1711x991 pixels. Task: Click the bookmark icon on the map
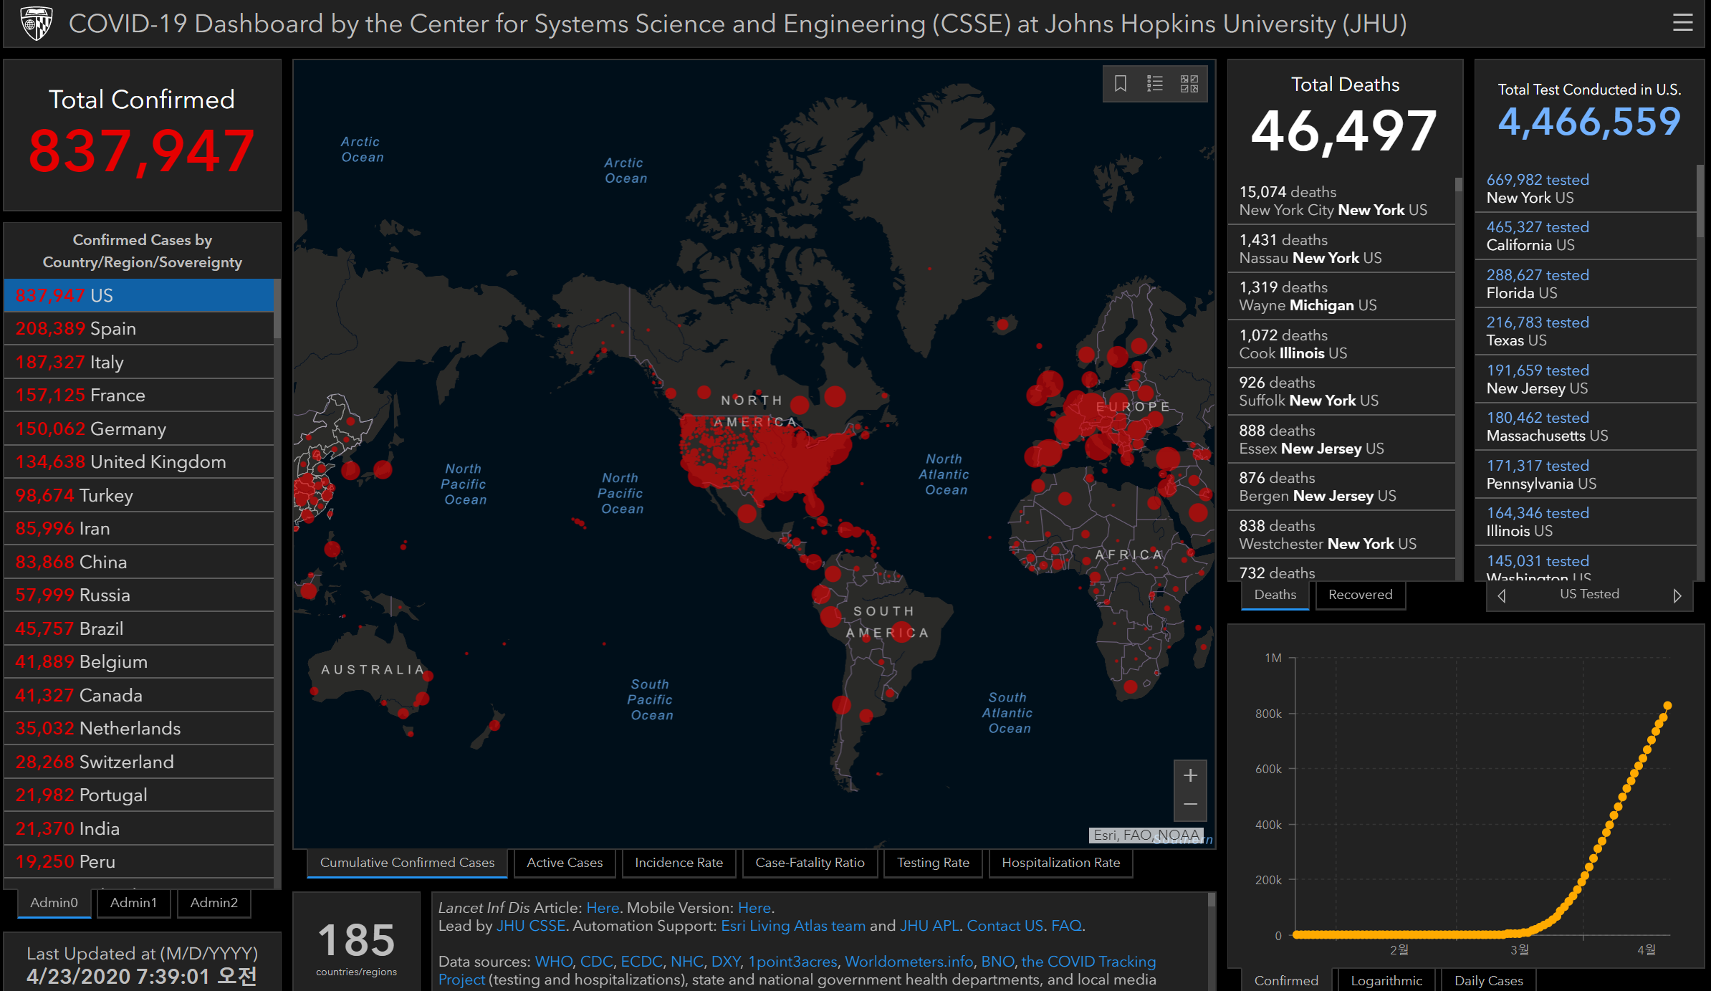1121,84
